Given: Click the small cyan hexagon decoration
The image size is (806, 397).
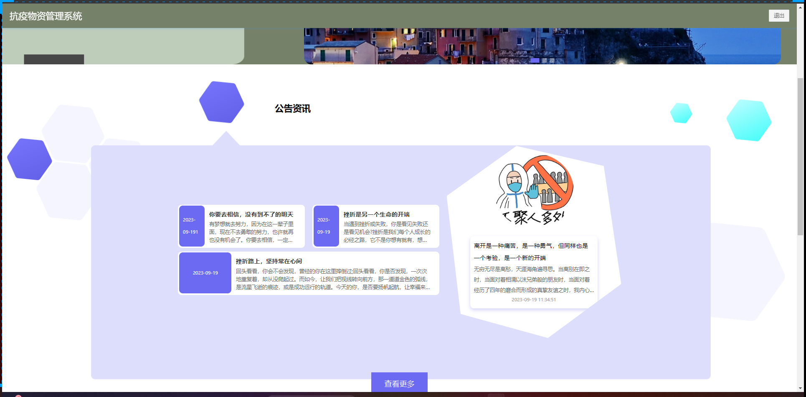Looking at the screenshot, I should [681, 113].
